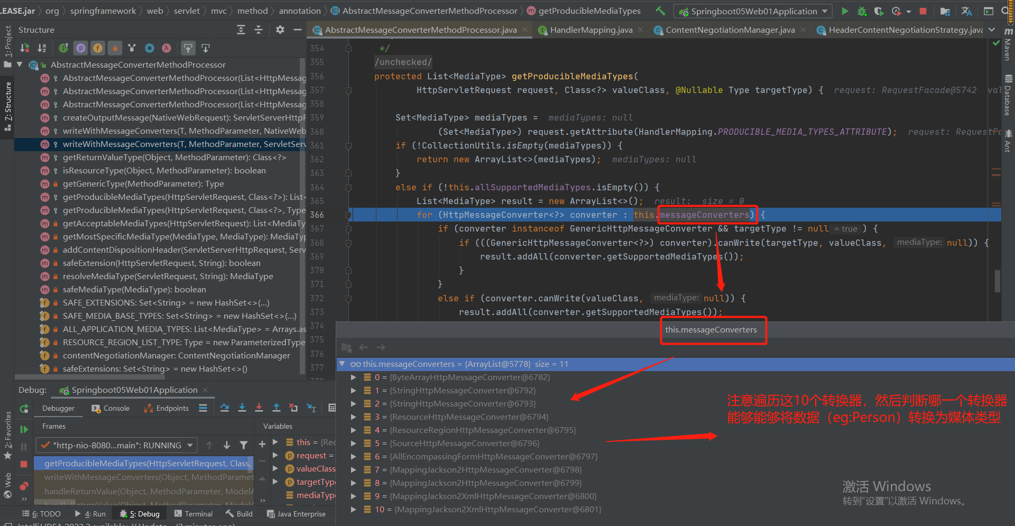
Task: Expand all nodes in the Structure panel
Action: pyautogui.click(x=241, y=30)
